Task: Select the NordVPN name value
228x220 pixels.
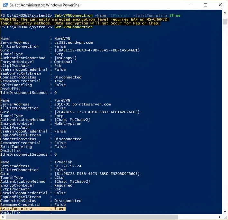Action: pos(62,39)
